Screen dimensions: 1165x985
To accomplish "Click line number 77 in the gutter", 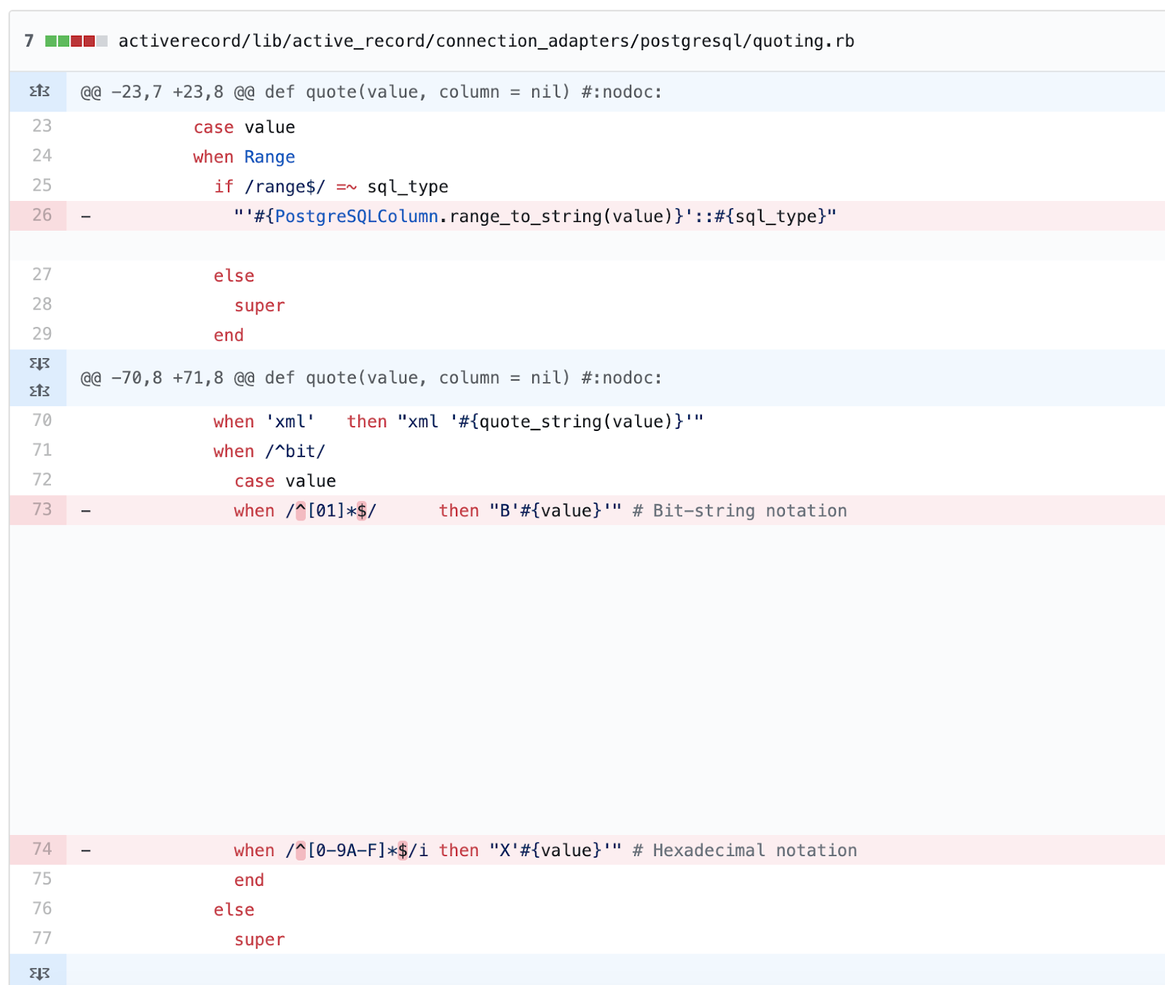I will pos(42,938).
